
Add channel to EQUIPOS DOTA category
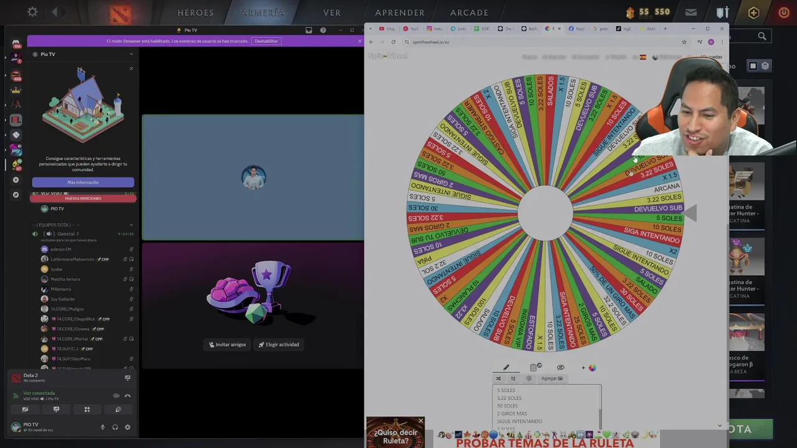pos(131,225)
